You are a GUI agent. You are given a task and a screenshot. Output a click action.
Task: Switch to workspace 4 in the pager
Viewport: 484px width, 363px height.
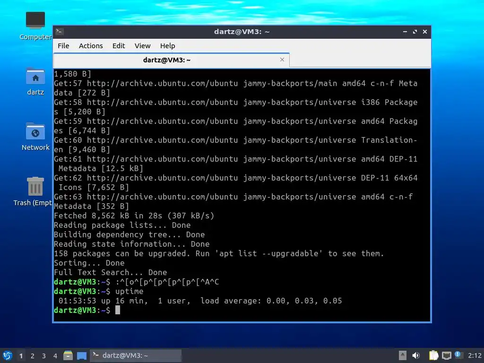55,356
